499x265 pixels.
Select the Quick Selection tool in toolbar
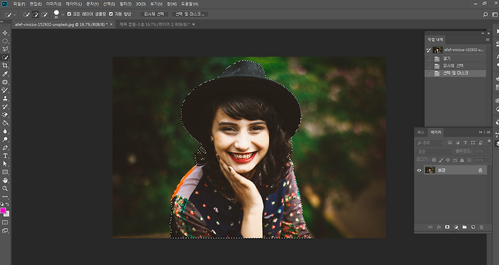pyautogui.click(x=5, y=57)
